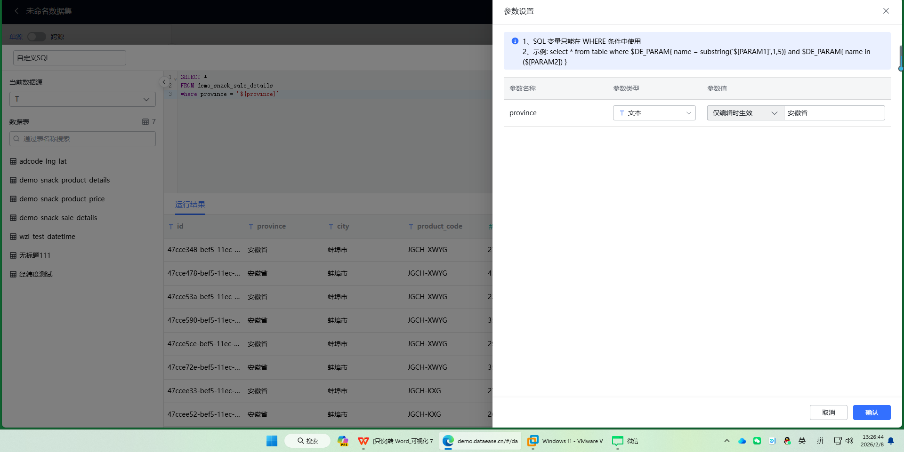This screenshot has width=904, height=452.
Task: Switch input language via 英 indicator
Action: (802, 441)
